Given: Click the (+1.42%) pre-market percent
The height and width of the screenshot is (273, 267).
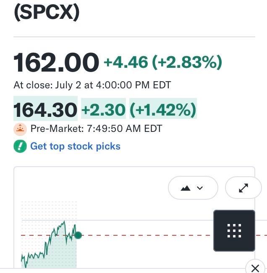Looking at the screenshot, I should [x=163, y=110].
